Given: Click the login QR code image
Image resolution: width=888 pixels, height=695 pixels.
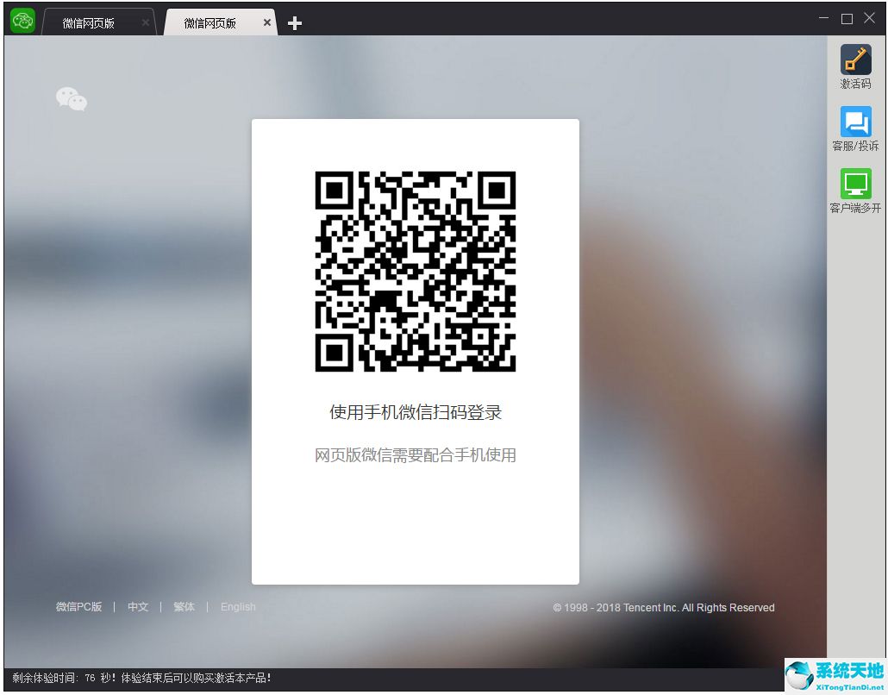Looking at the screenshot, I should coord(415,272).
